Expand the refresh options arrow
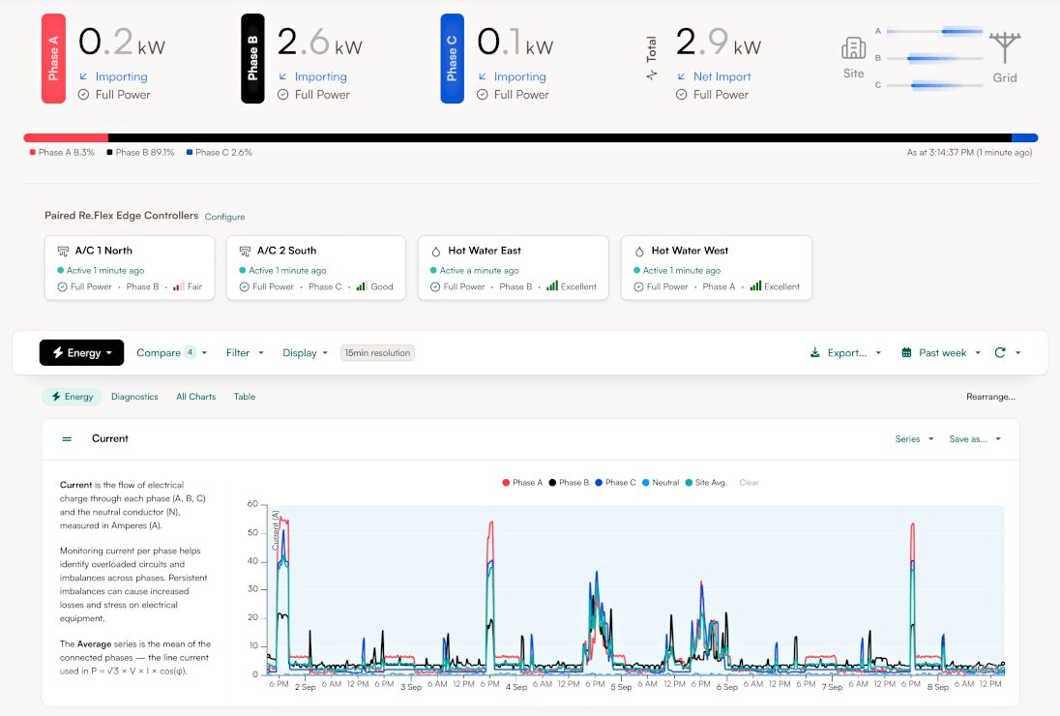Screen dimensions: 1060x716 click(1018, 352)
